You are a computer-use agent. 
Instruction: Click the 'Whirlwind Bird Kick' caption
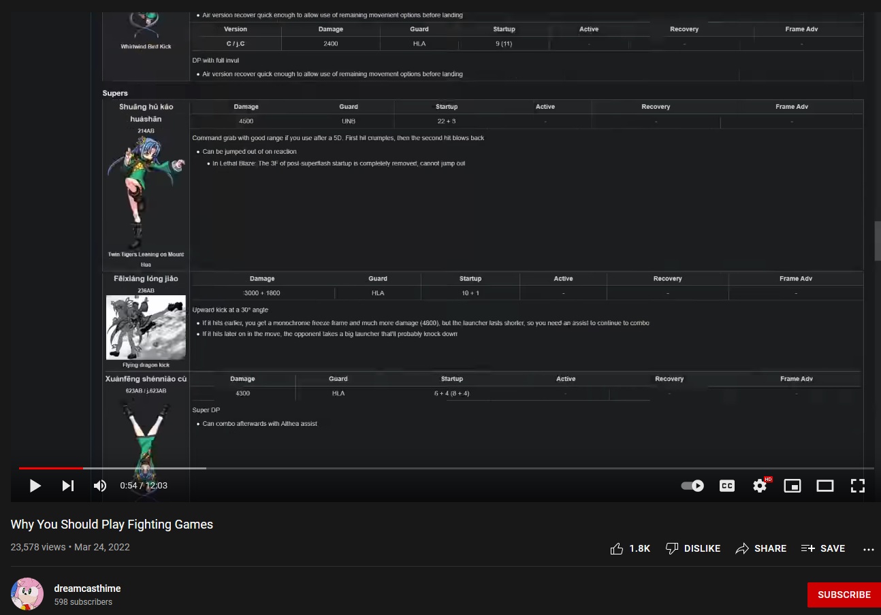(146, 46)
